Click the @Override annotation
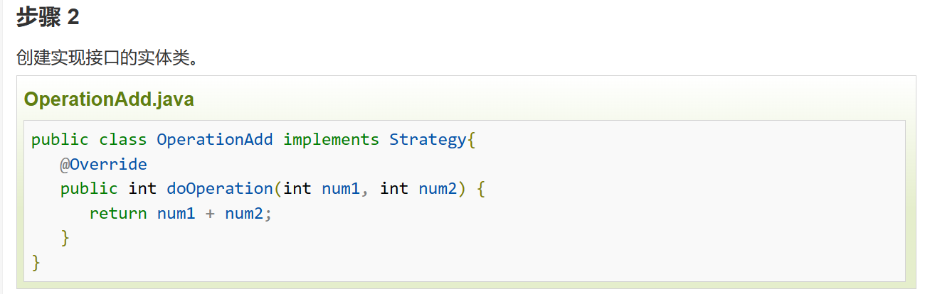The image size is (925, 294). (x=103, y=165)
